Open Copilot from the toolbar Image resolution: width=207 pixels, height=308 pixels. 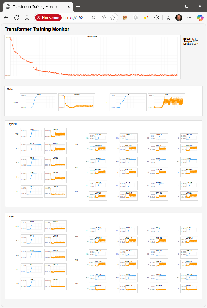[200, 18]
